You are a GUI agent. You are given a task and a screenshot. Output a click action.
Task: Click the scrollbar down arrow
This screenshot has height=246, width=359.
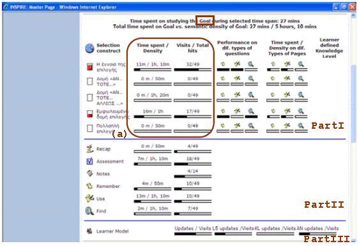353,240
